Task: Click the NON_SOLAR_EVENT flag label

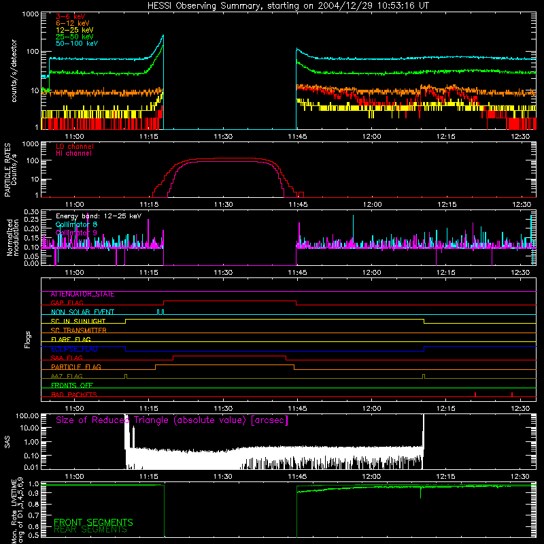Action: point(82,312)
